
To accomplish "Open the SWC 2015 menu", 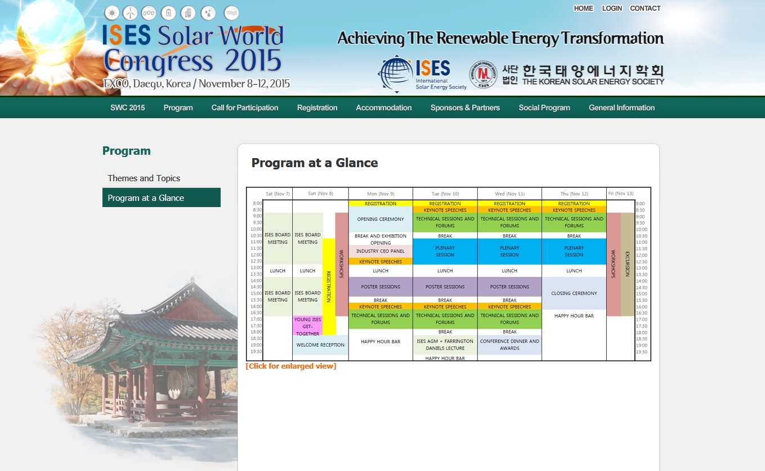I will [x=128, y=107].
